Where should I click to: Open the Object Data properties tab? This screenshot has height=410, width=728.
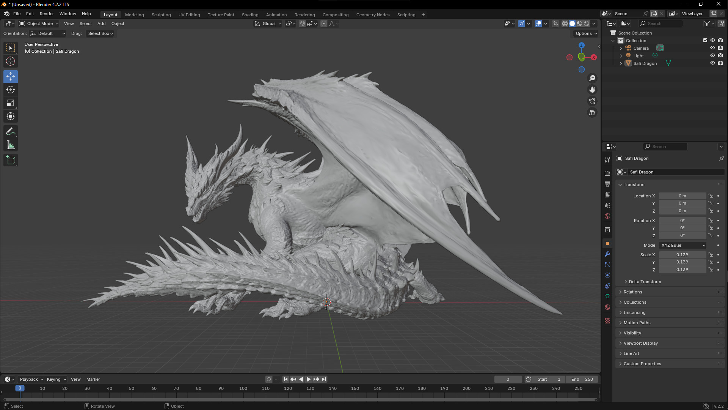[x=607, y=296]
